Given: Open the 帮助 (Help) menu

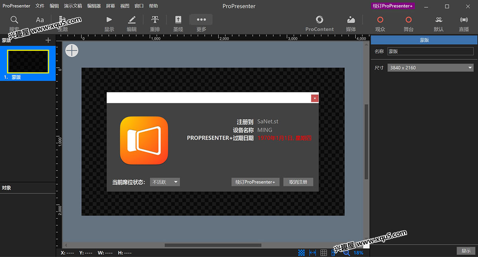Looking at the screenshot, I should pyautogui.click(x=153, y=6).
